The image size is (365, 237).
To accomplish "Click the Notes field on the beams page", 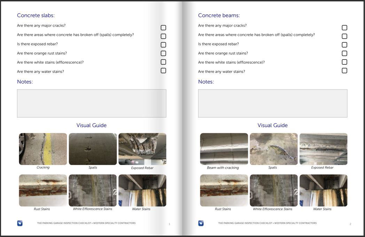I will [273, 103].
